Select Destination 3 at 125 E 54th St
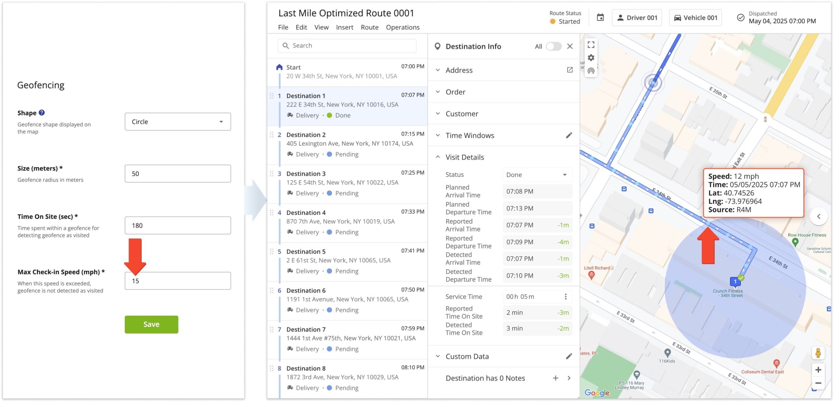Image resolution: width=834 pixels, height=402 pixels. click(x=347, y=184)
